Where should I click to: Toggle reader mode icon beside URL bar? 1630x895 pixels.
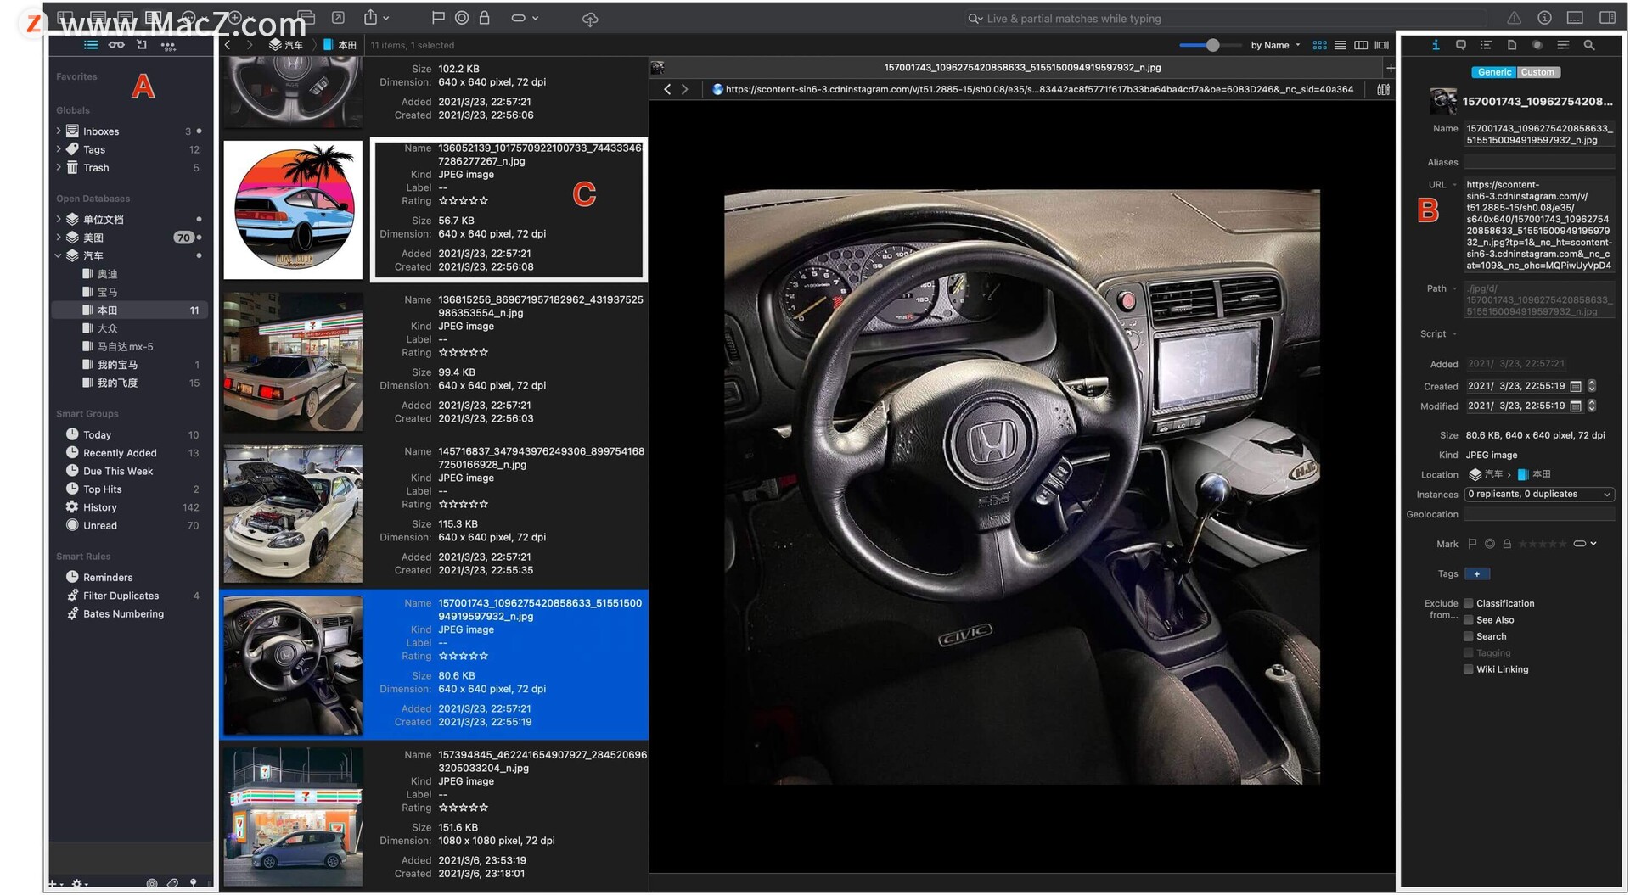click(1383, 89)
